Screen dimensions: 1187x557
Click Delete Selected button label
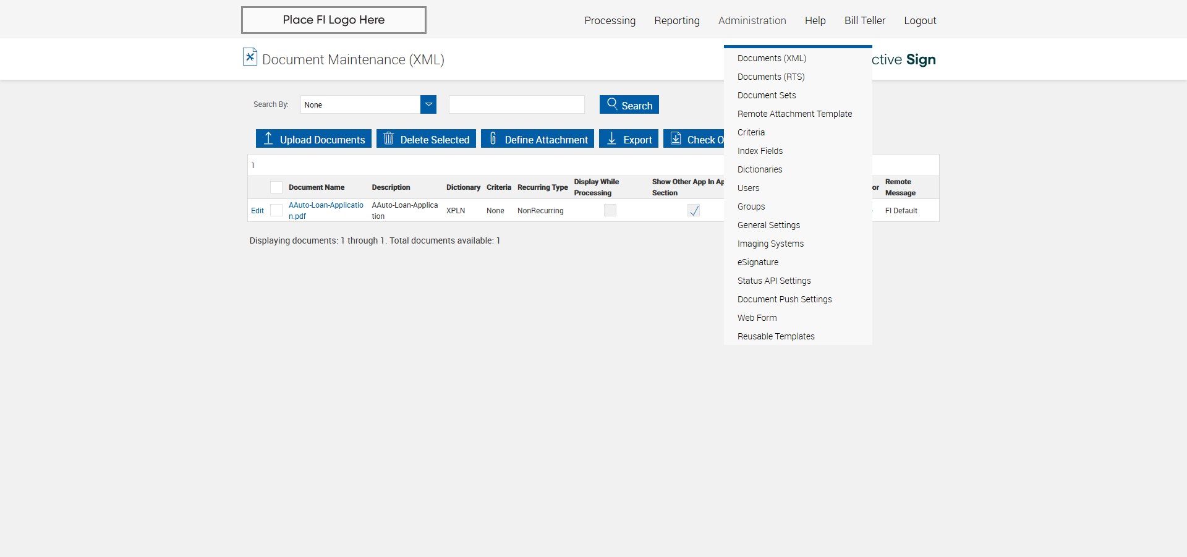pos(435,140)
